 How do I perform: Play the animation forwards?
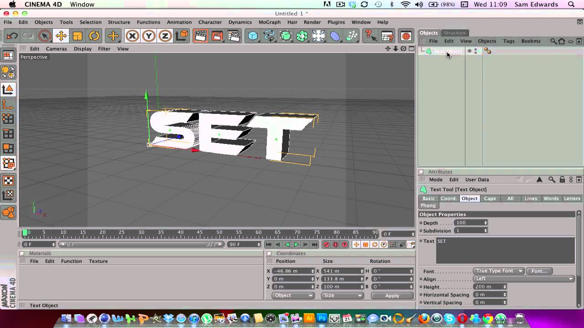pos(296,245)
